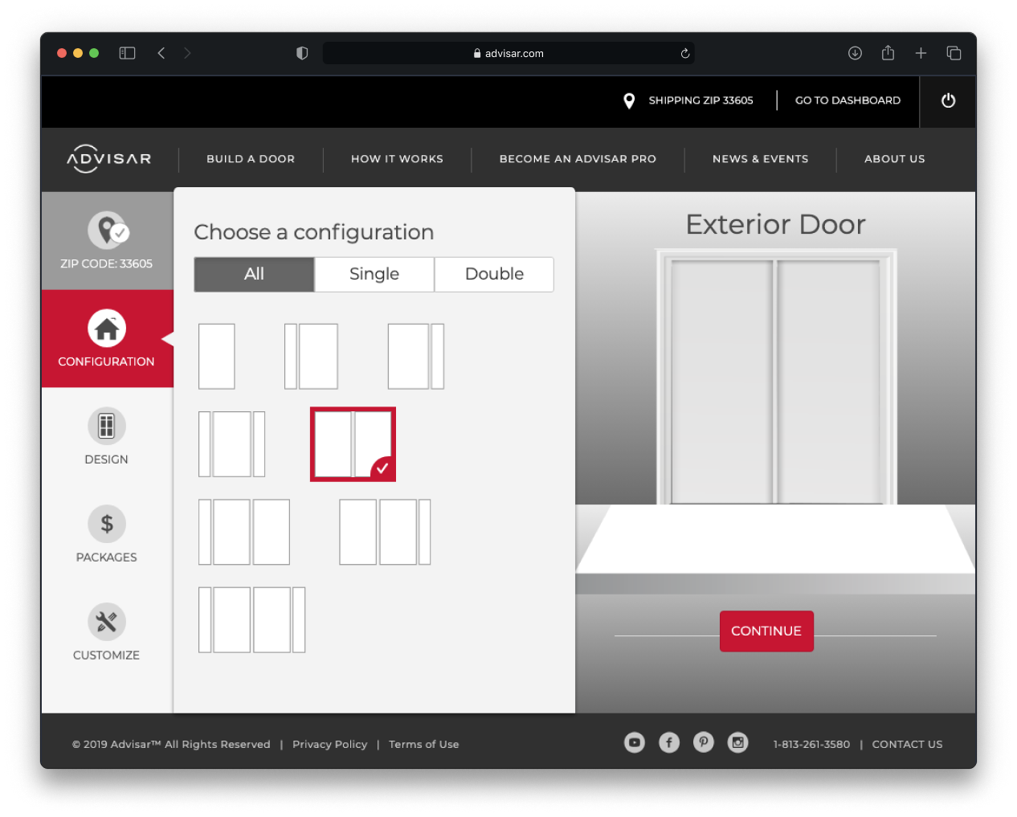Viewport: 1017px width, 817px height.
Task: Click the CONTINUE button
Action: 766,631
